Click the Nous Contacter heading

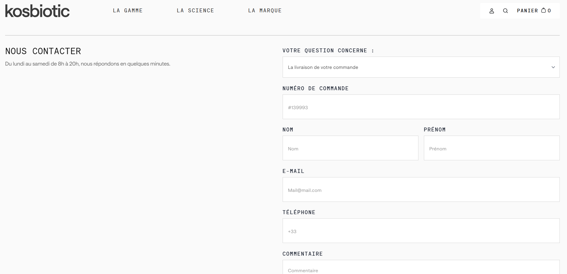click(43, 51)
